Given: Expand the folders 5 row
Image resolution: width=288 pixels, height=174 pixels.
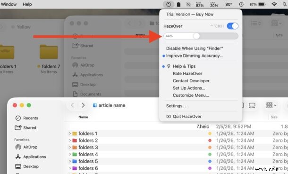Looking at the screenshot, I should pos(70,161).
